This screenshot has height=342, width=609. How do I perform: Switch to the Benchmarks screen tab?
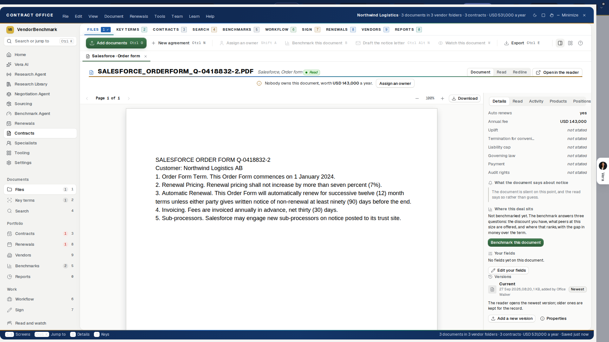tap(241, 29)
